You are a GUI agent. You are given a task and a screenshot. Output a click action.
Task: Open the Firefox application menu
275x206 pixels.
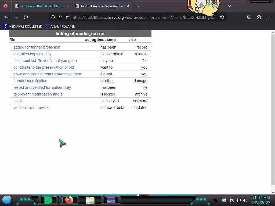(269, 17)
